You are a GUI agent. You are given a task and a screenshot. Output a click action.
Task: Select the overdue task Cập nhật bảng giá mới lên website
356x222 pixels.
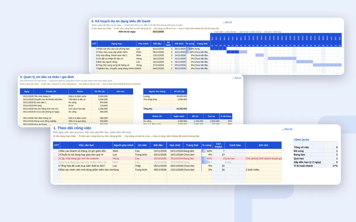coord(86,158)
